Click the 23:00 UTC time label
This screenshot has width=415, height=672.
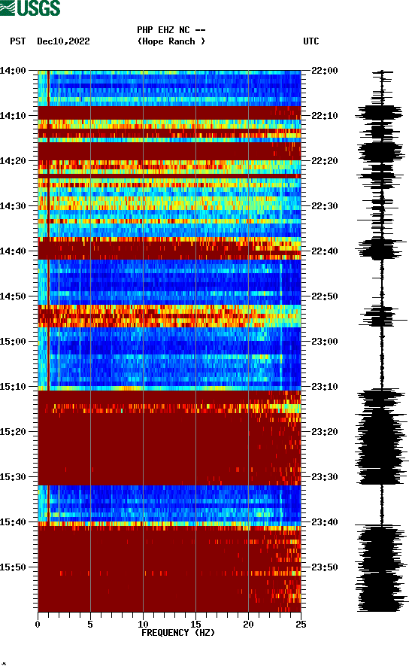coord(325,342)
